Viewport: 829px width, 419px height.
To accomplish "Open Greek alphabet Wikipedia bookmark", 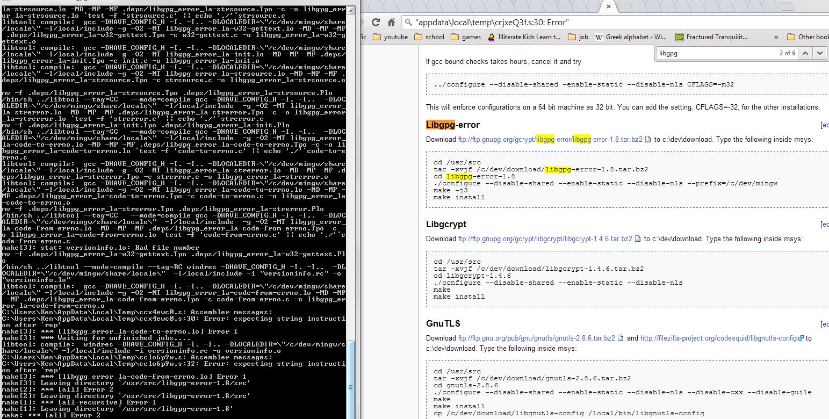I will click(632, 37).
